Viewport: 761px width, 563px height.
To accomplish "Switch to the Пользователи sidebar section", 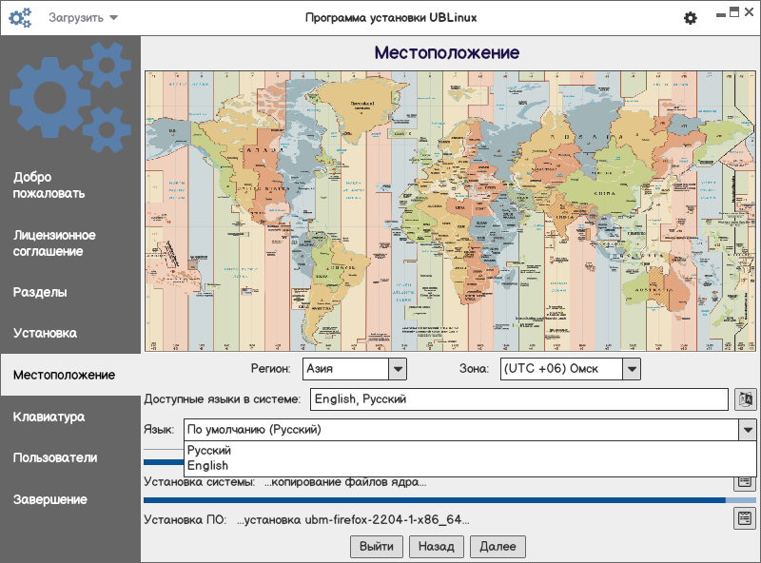I will click(55, 457).
